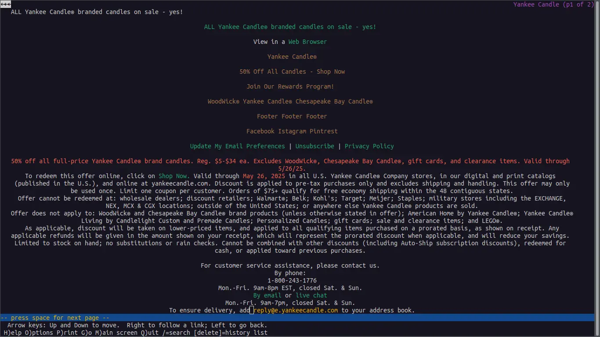Click the red '50% off all full-price' disclaimer text

coord(290,165)
